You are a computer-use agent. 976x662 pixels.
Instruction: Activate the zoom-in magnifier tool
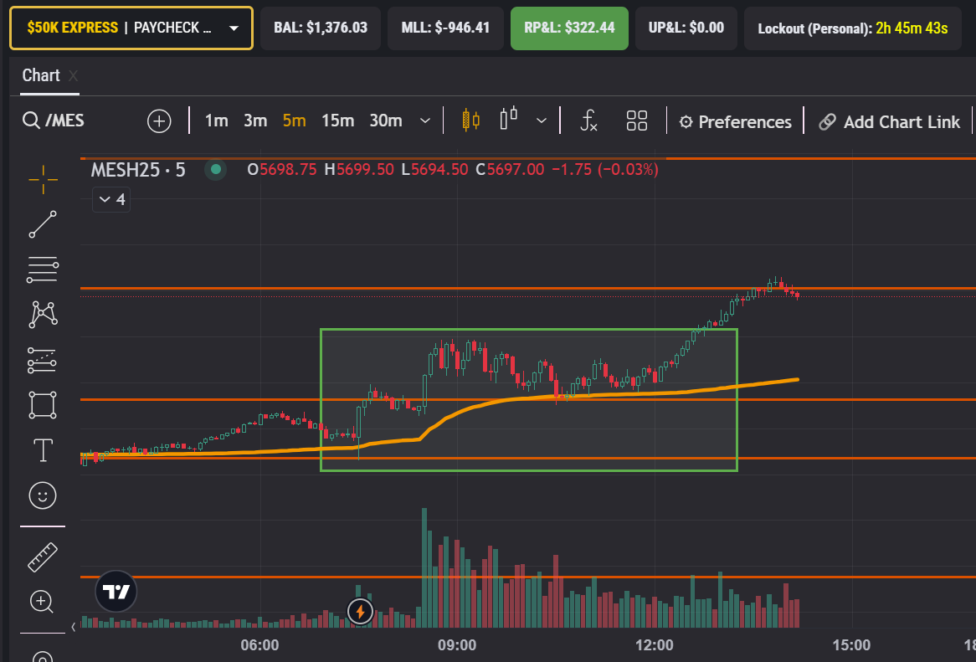click(42, 602)
